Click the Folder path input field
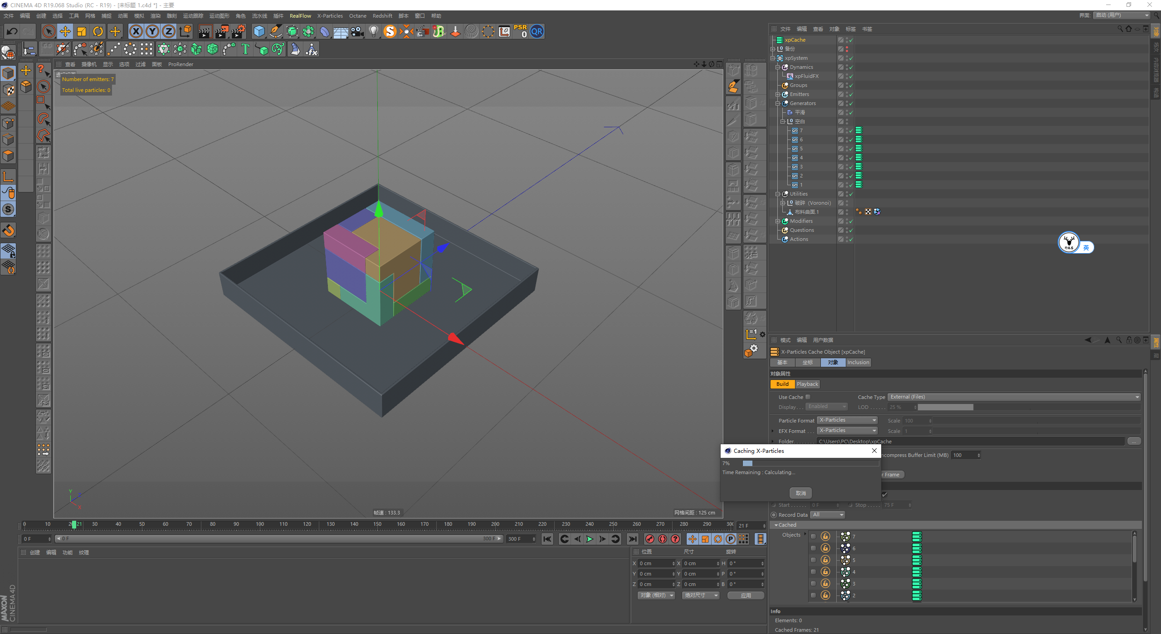This screenshot has width=1161, height=634. [971, 441]
